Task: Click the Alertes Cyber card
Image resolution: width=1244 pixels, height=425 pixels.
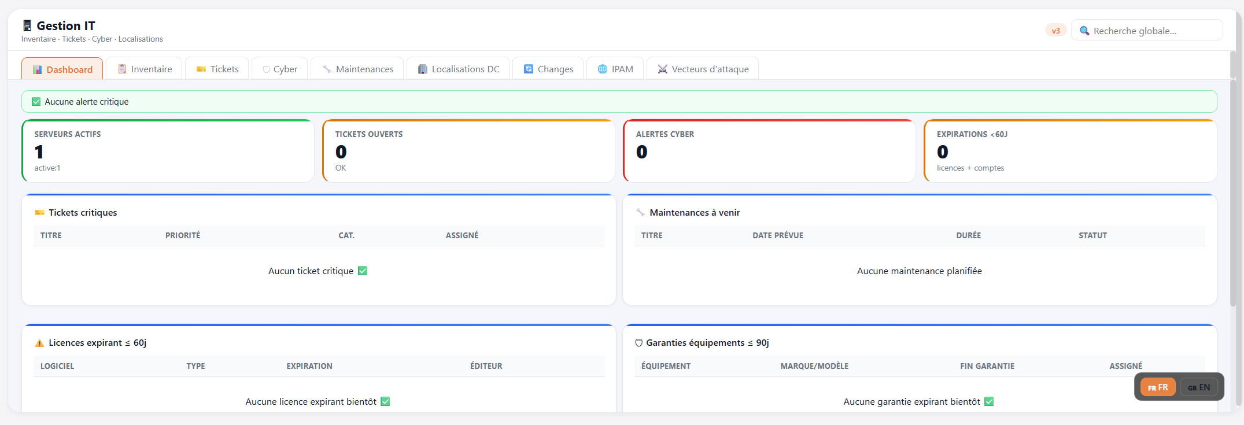Action: click(x=769, y=151)
